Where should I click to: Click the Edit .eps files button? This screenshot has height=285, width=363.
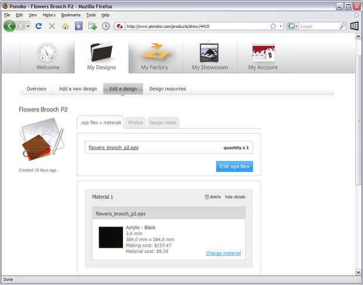tap(234, 167)
